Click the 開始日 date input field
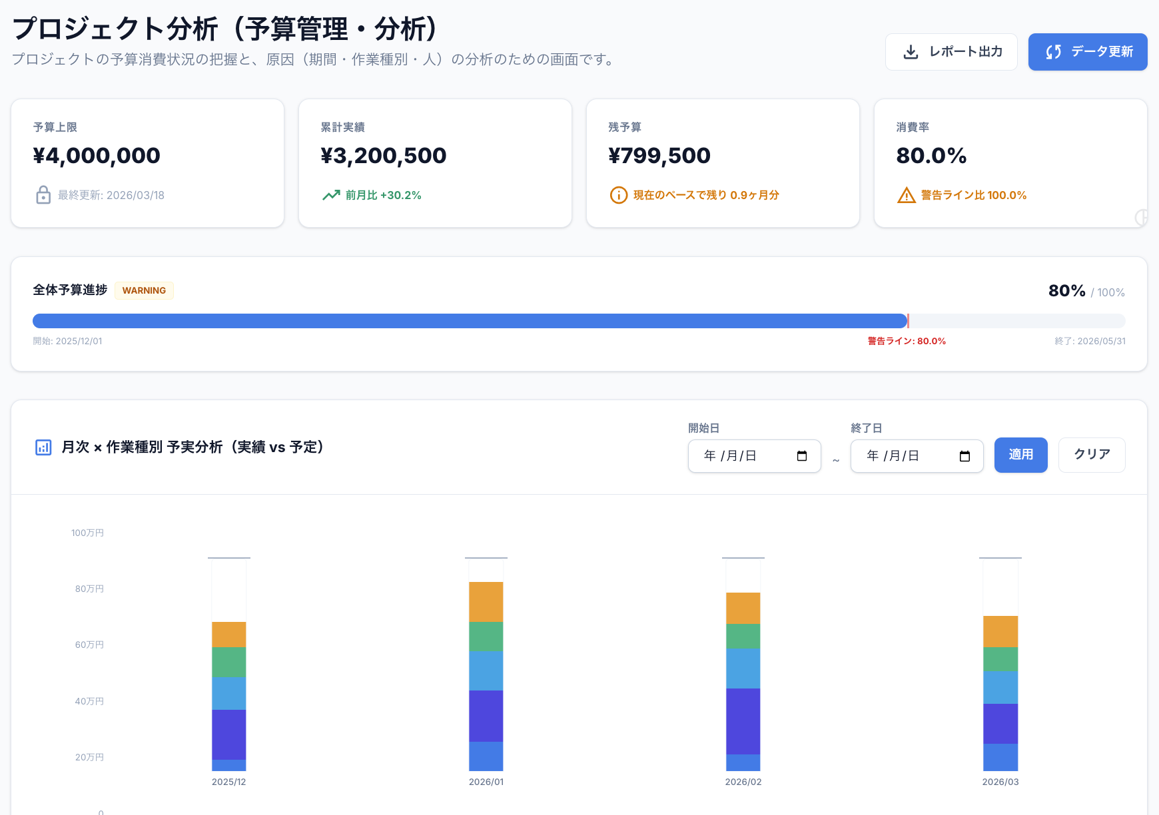This screenshot has height=815, width=1159. (739, 456)
